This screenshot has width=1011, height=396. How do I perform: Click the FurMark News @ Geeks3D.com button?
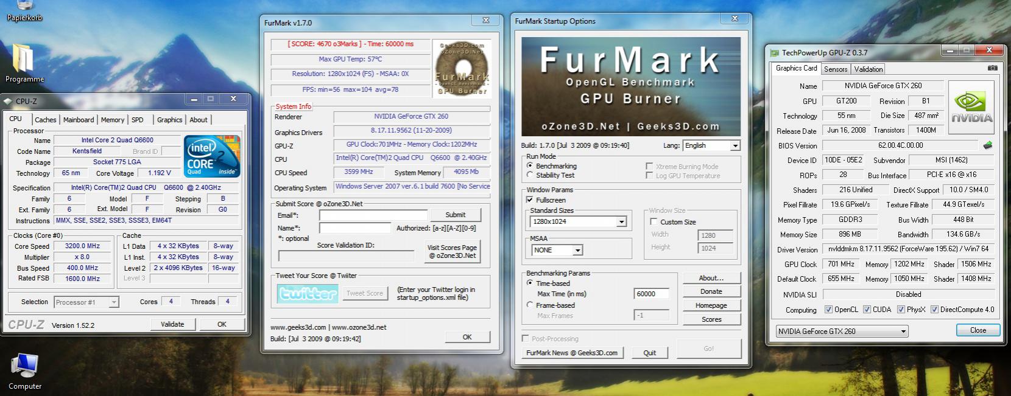pos(572,353)
